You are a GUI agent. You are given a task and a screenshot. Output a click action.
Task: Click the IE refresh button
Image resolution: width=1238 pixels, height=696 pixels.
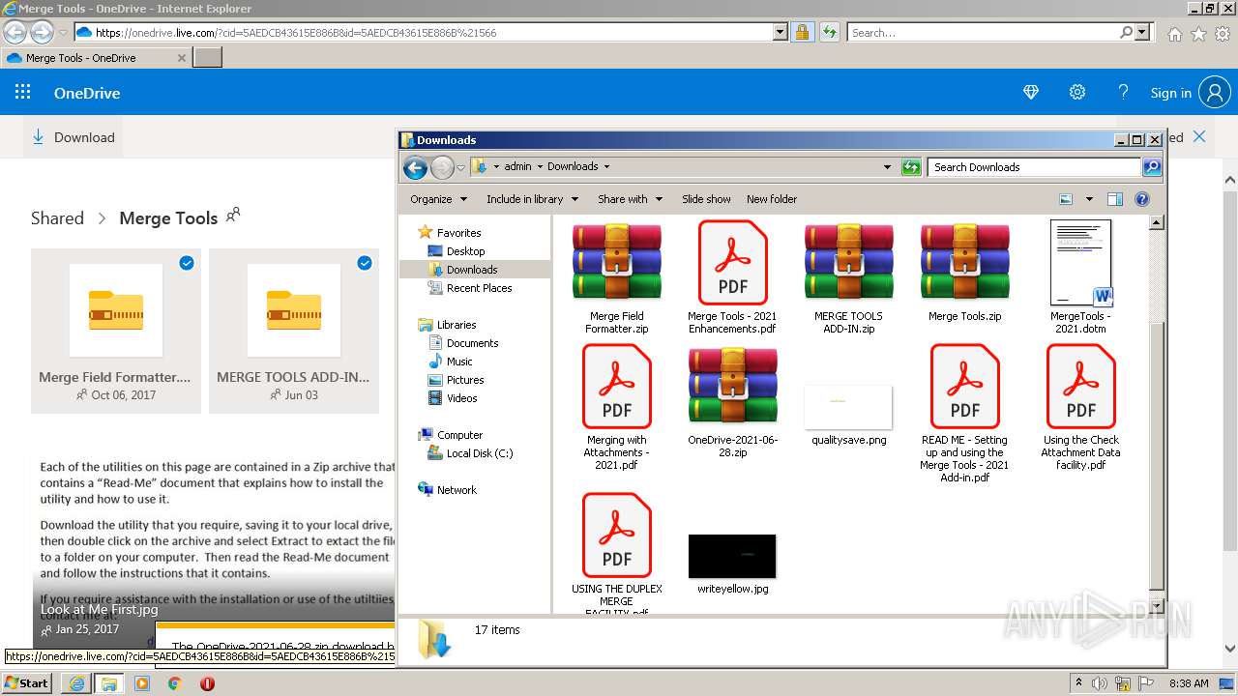click(829, 32)
